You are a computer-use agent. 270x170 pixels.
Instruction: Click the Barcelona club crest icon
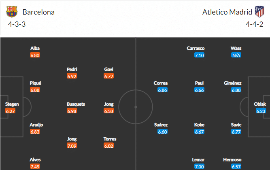click(x=12, y=12)
